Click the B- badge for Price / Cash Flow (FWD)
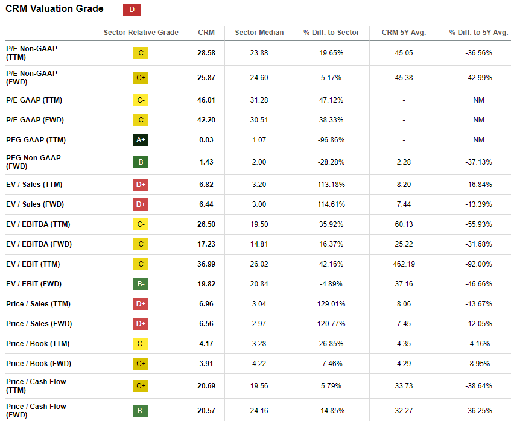The height and width of the screenshot is (421, 511). click(141, 411)
